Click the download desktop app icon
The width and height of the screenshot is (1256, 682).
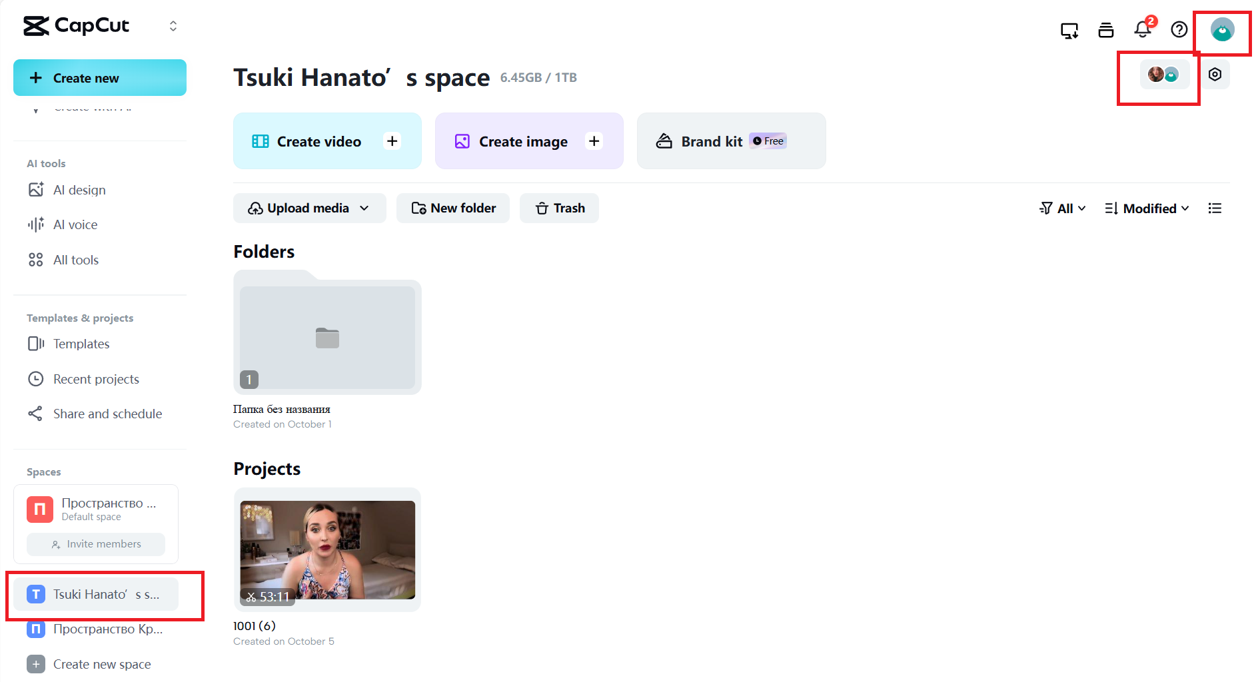(x=1069, y=30)
